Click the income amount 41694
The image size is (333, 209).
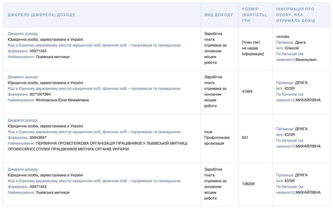coord(247,91)
